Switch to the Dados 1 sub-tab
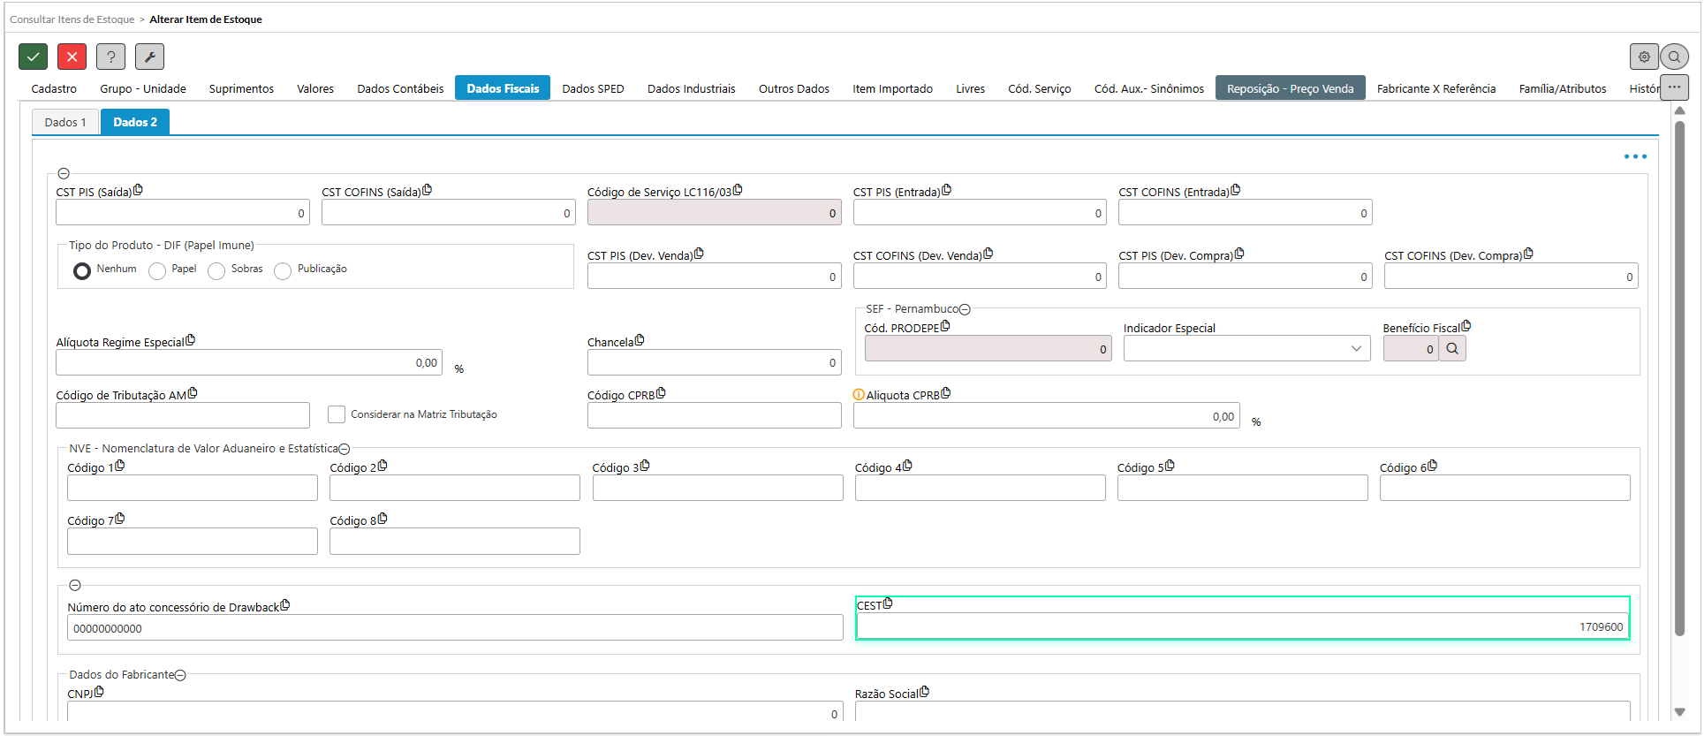The width and height of the screenshot is (1704, 736). pos(65,122)
